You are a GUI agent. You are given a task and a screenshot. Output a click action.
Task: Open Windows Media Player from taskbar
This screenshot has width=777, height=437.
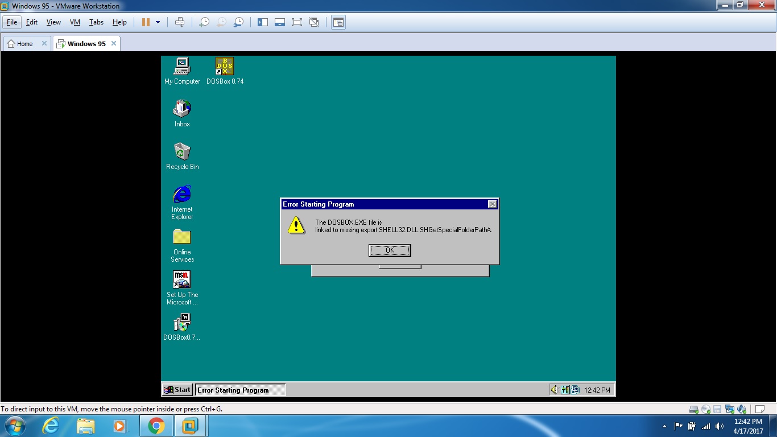tap(120, 426)
